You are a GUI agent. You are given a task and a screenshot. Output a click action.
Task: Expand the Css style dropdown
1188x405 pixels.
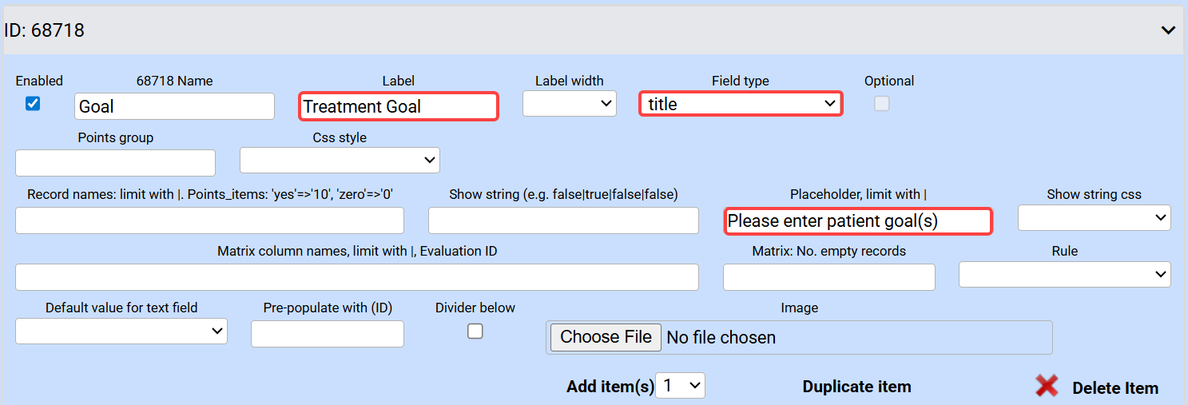pyautogui.click(x=340, y=160)
